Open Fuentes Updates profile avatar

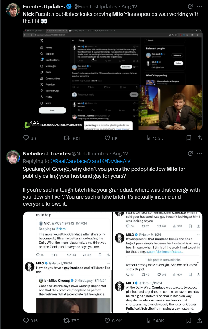point(13,10)
